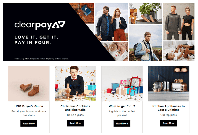Select the plant and kitchenware photo
This screenshot has height=135, width=198.
point(145,14)
